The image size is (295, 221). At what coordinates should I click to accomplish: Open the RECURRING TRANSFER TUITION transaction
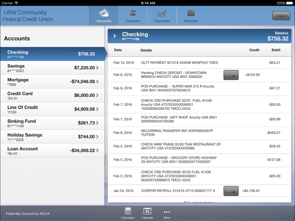(199, 133)
